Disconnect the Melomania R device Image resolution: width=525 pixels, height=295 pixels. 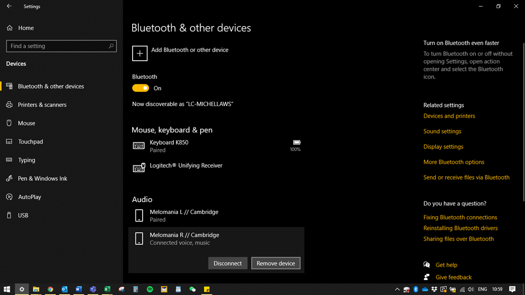[228, 263]
